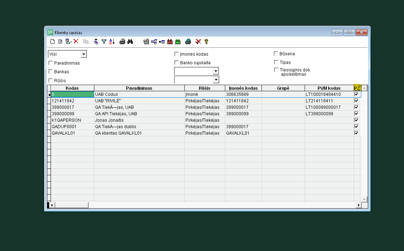Screen dimensions: 404x251
Task: Sort by the Kodas column header
Action: (x=72, y=88)
